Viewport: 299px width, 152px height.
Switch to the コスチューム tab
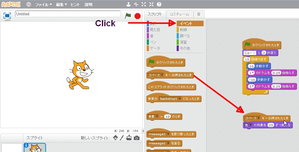click(179, 14)
